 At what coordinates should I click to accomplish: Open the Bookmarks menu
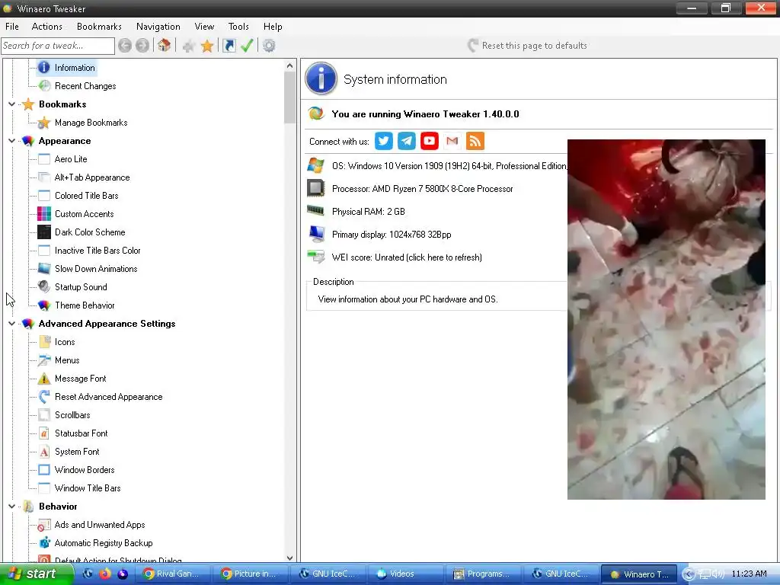pos(99,27)
